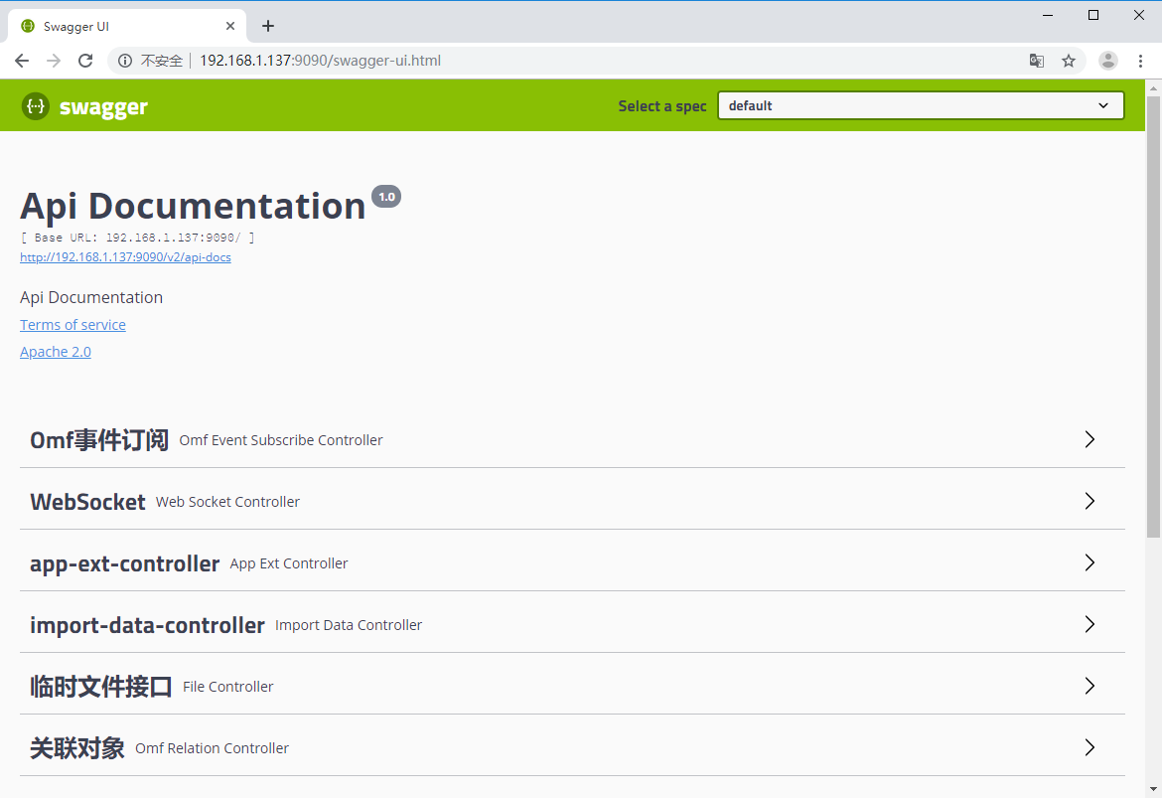Viewport: 1162px width, 798px height.
Task: Click the swagger logo icon
Action: tap(36, 106)
